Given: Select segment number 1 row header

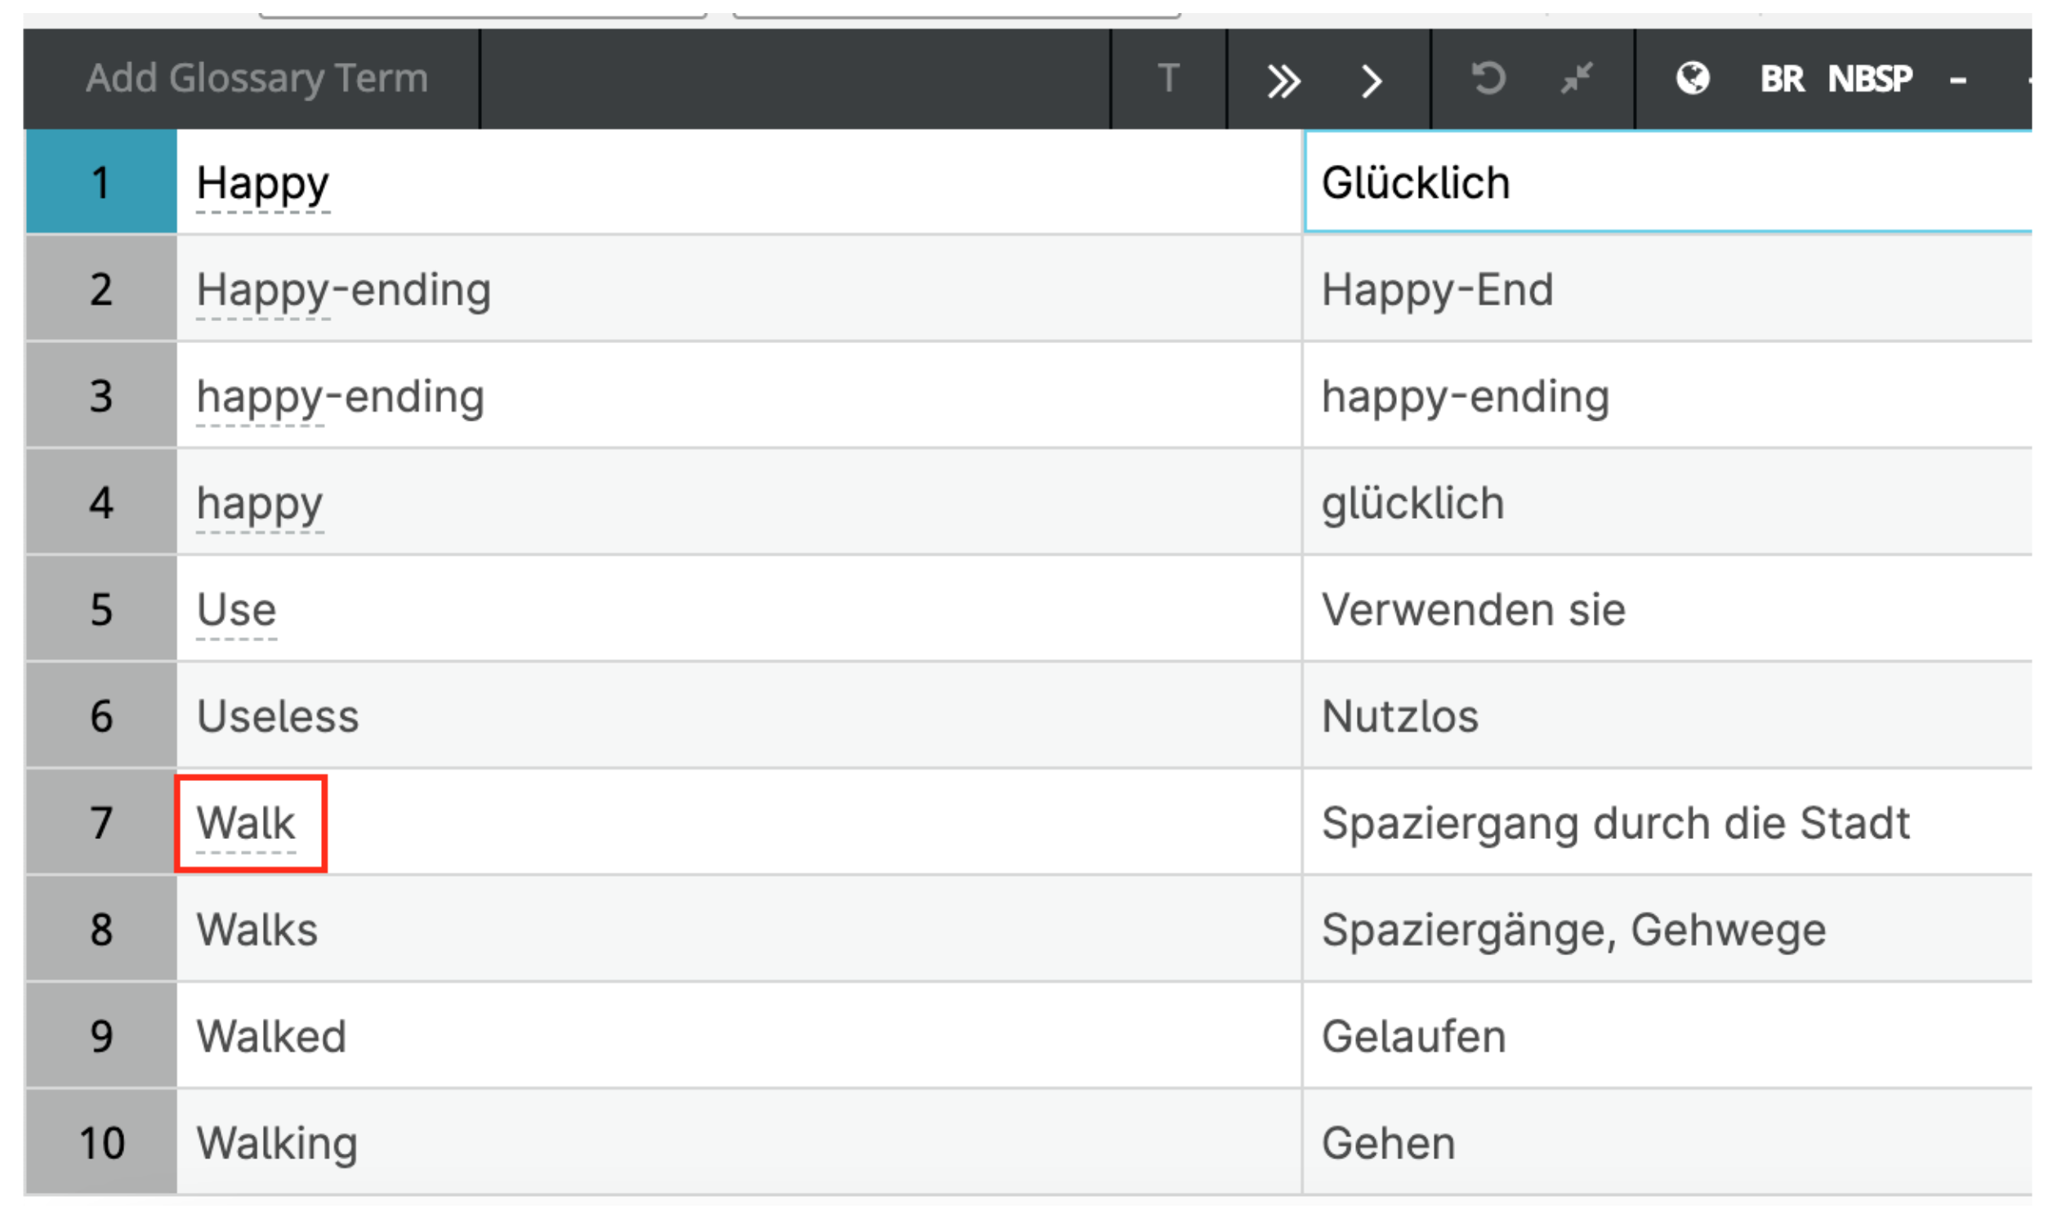Looking at the screenshot, I should coord(100,181).
